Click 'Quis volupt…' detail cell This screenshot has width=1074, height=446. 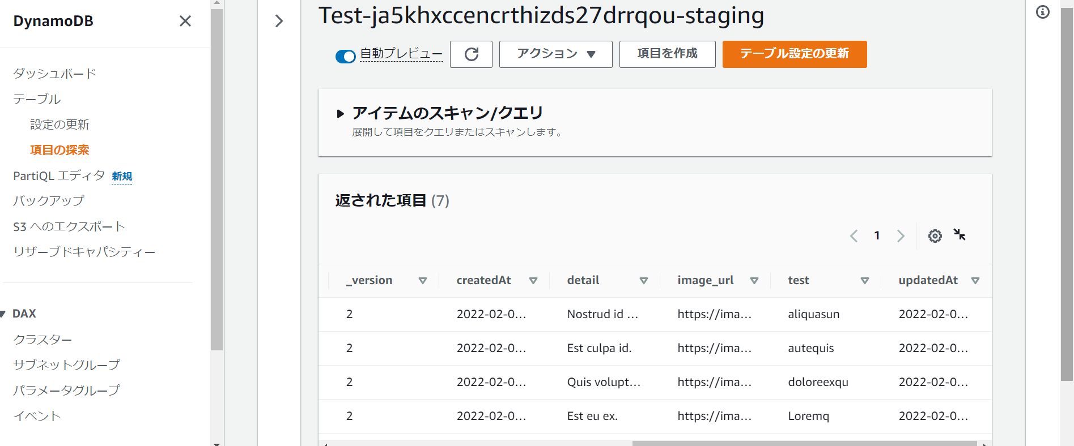604,382
